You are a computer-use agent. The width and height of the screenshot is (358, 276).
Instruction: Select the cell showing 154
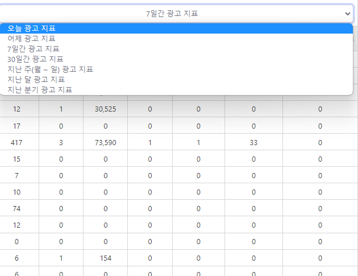[x=105, y=258]
